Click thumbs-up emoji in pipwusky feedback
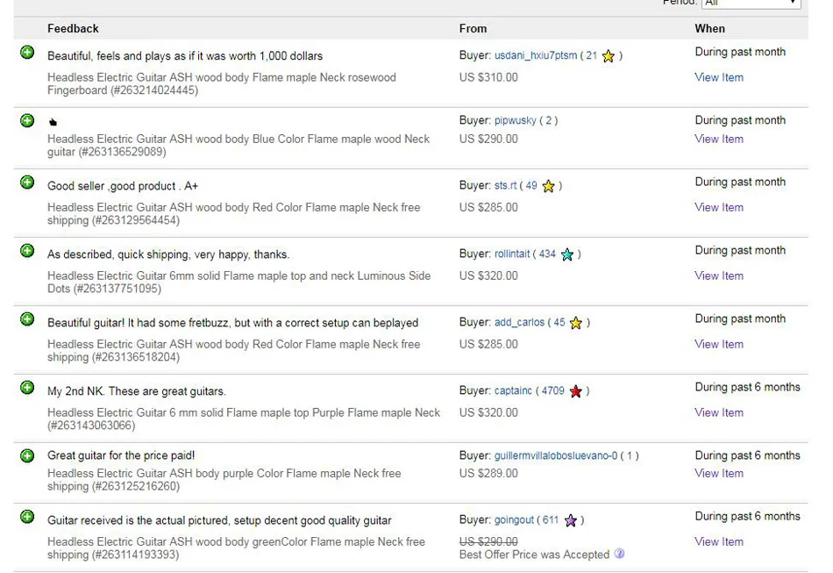This screenshot has width=833, height=573. 53,122
